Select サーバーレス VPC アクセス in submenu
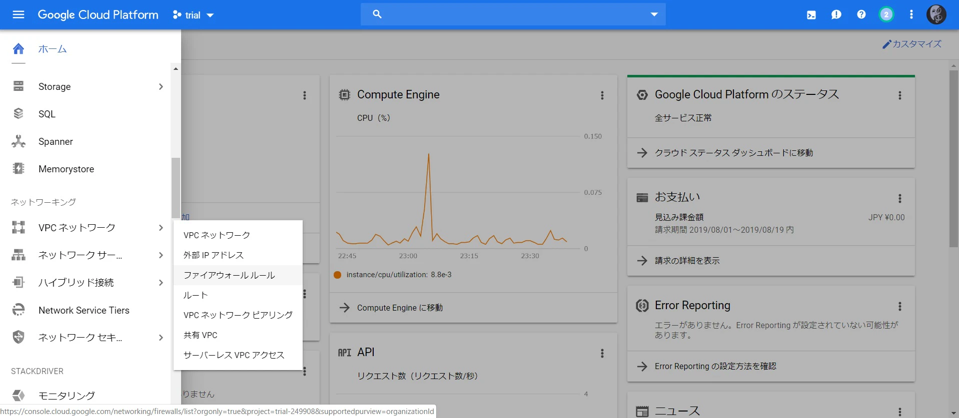The width and height of the screenshot is (959, 418). pos(238,355)
